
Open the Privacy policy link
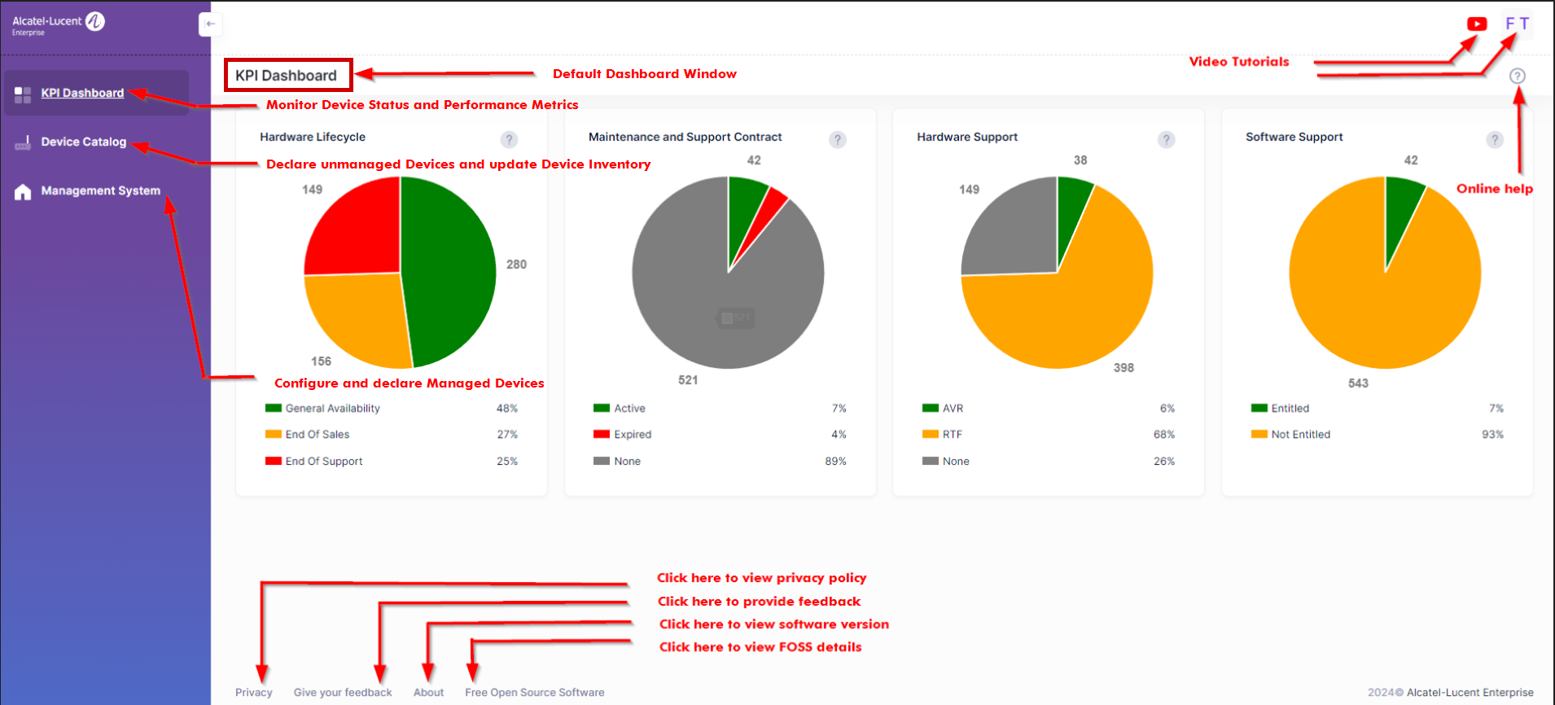point(253,692)
